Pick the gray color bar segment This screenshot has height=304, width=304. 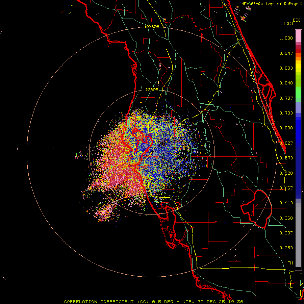pos(298,235)
